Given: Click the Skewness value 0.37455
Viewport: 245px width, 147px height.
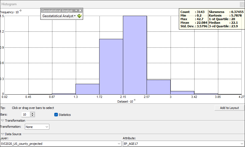Looking at the screenshot, I should [x=237, y=12].
